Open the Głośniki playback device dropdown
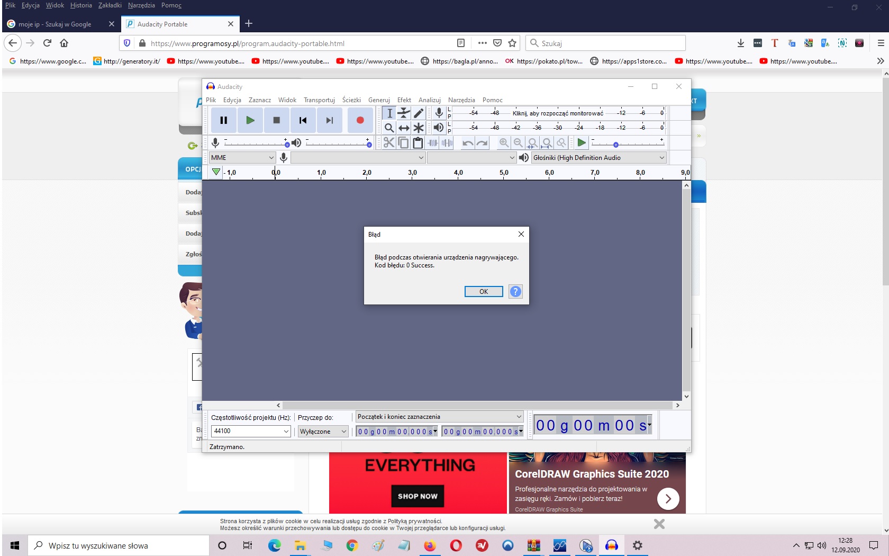Viewport: 889px width, 556px height. [598, 157]
